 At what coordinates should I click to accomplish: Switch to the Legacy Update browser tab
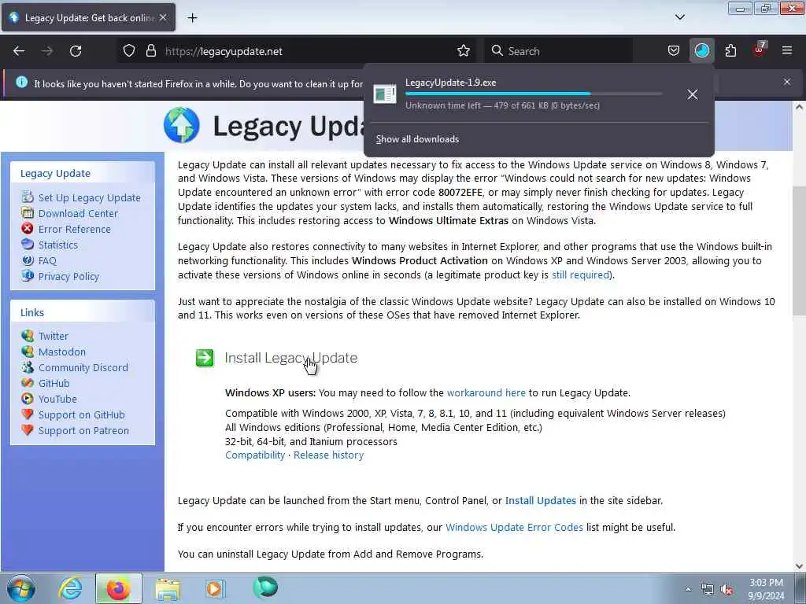tap(88, 17)
